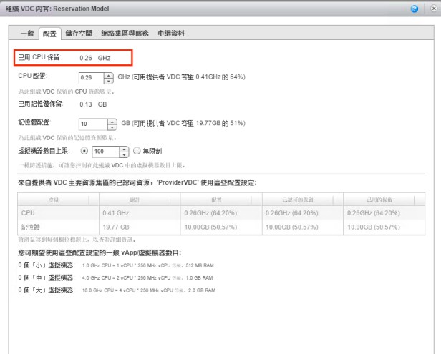
Task: Select the 配置 tab
Action: pos(49,34)
